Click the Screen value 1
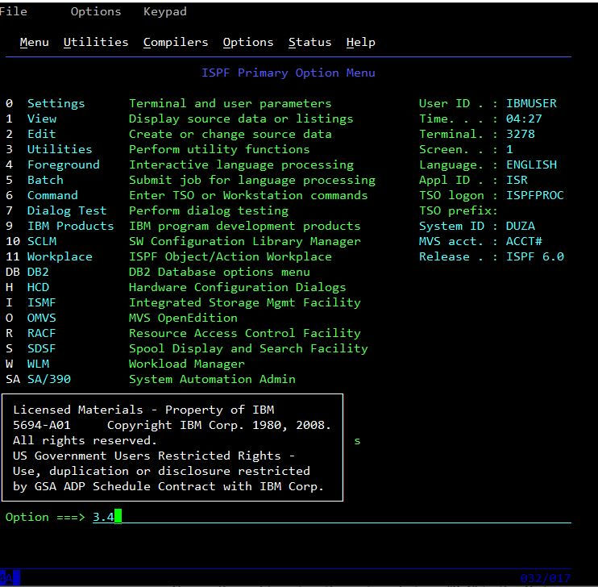The width and height of the screenshot is (598, 587). click(x=509, y=149)
